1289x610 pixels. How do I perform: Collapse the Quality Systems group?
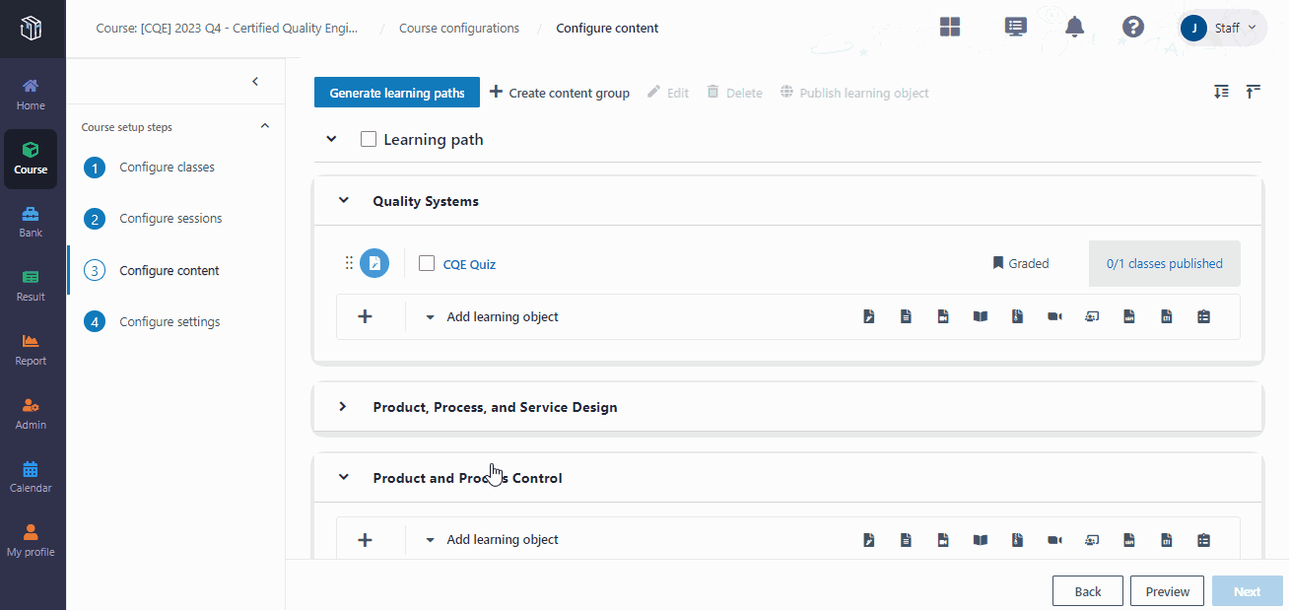(x=344, y=201)
